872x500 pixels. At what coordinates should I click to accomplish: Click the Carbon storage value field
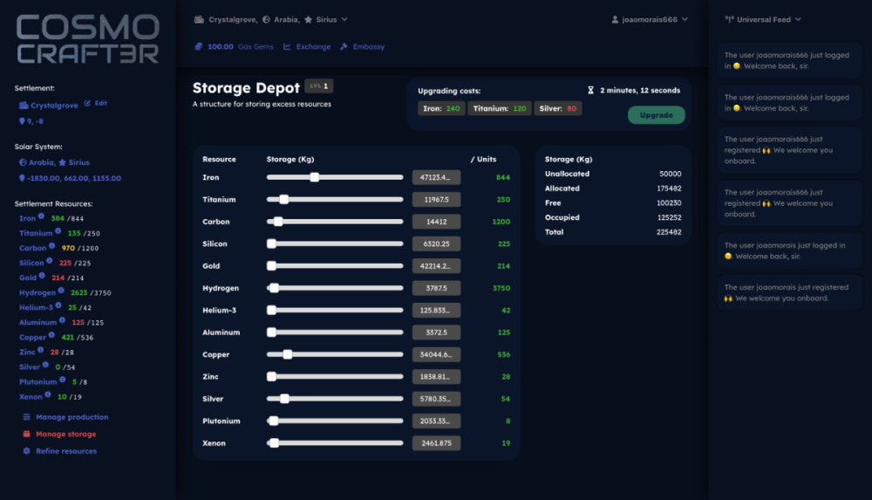pos(436,222)
